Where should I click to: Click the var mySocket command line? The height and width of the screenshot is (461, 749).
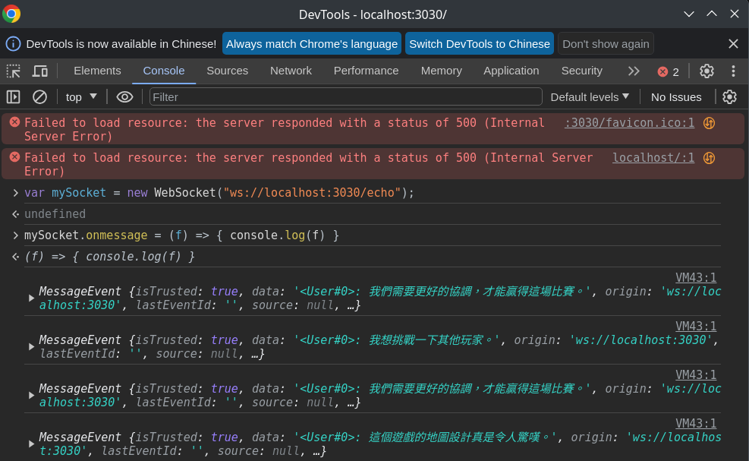(219, 193)
